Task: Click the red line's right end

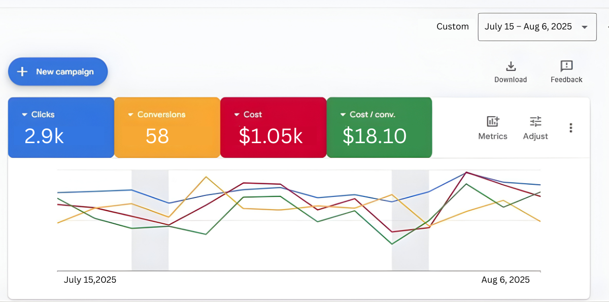Action: click(x=539, y=196)
